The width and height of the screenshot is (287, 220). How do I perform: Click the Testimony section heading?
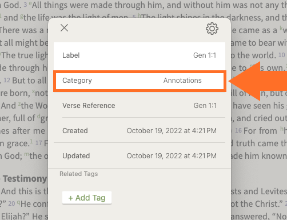coord(25,179)
